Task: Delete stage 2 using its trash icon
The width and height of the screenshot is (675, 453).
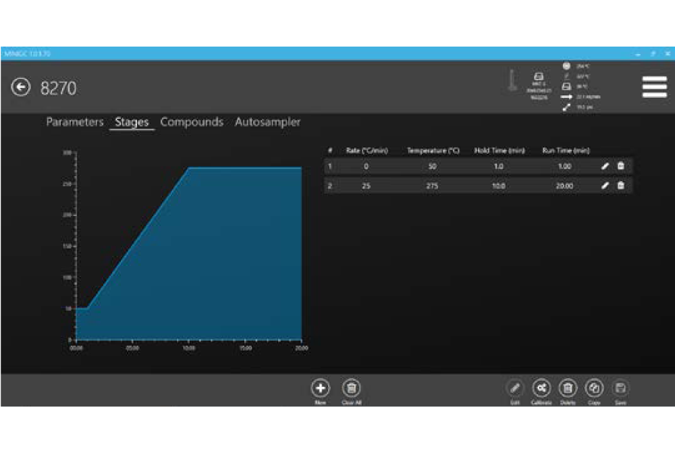Action: pyautogui.click(x=621, y=186)
